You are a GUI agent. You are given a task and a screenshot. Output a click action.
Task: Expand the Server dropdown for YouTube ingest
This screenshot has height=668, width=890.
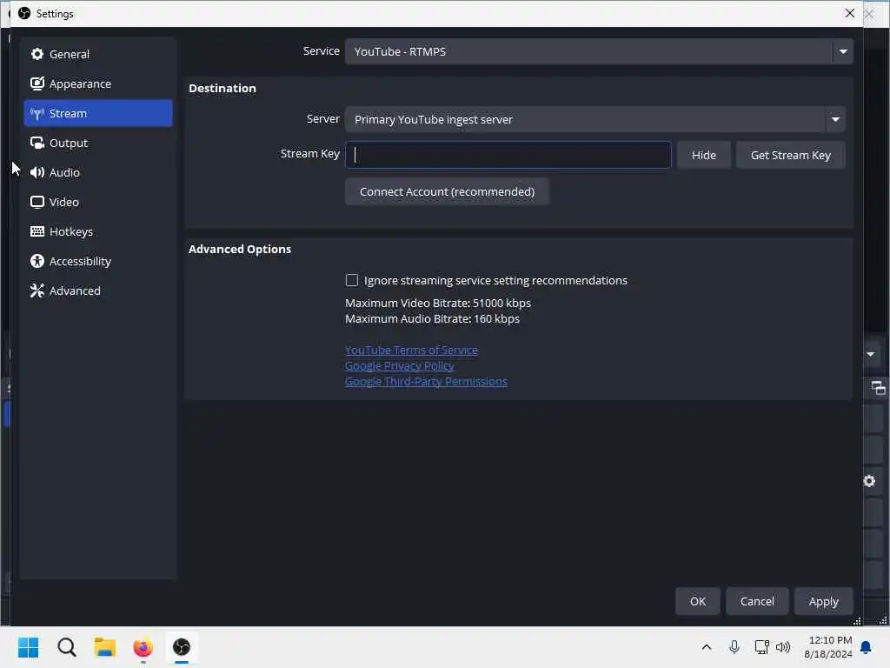coord(594,119)
